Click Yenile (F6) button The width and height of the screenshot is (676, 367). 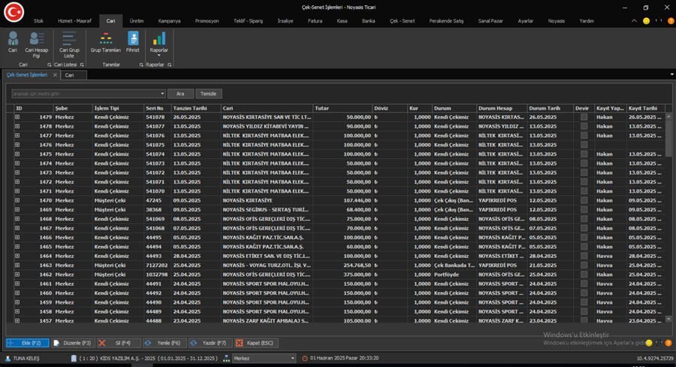pos(164,343)
